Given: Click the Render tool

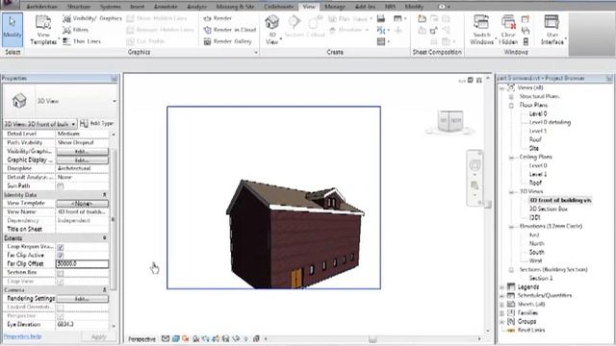Looking at the screenshot, I should tap(218, 18).
